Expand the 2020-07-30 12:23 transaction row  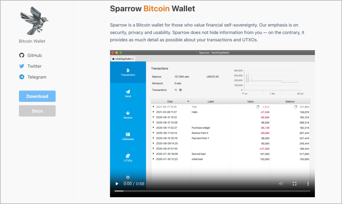pos(153,159)
